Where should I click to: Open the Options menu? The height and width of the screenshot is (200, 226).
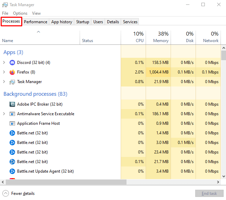20,13
